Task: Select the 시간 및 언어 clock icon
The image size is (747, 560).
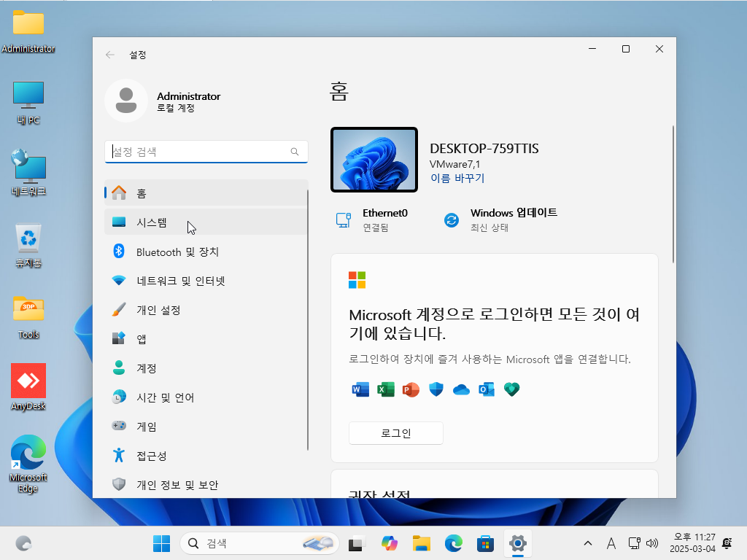Action: coord(119,397)
